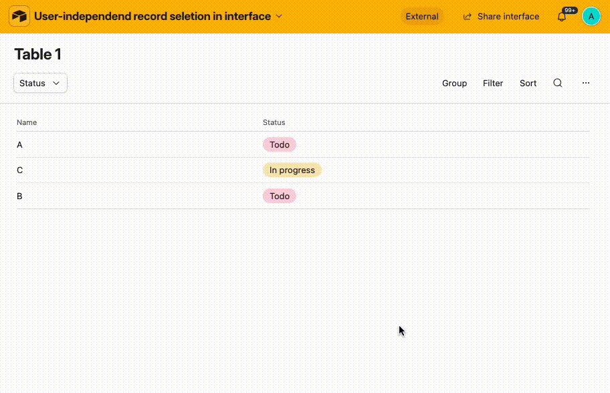The width and height of the screenshot is (610, 393).
Task: Click the search magnifier icon
Action: [557, 83]
